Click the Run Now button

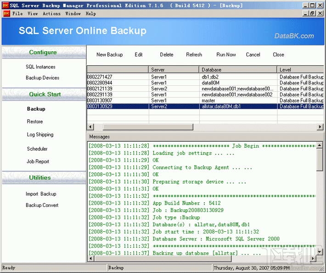click(226, 55)
